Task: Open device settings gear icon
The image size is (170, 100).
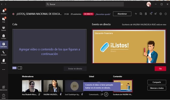Action: [x=161, y=14]
